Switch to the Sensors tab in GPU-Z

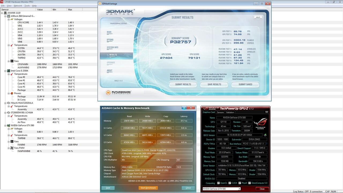[x=220, y=112]
